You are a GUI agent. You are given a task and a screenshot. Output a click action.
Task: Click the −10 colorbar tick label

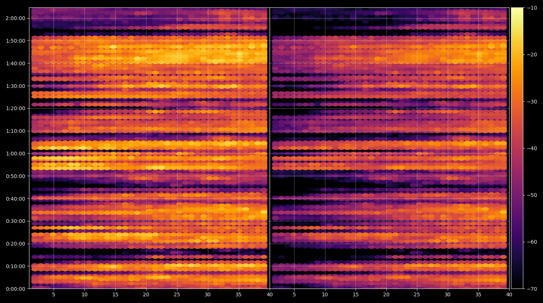(532, 8)
